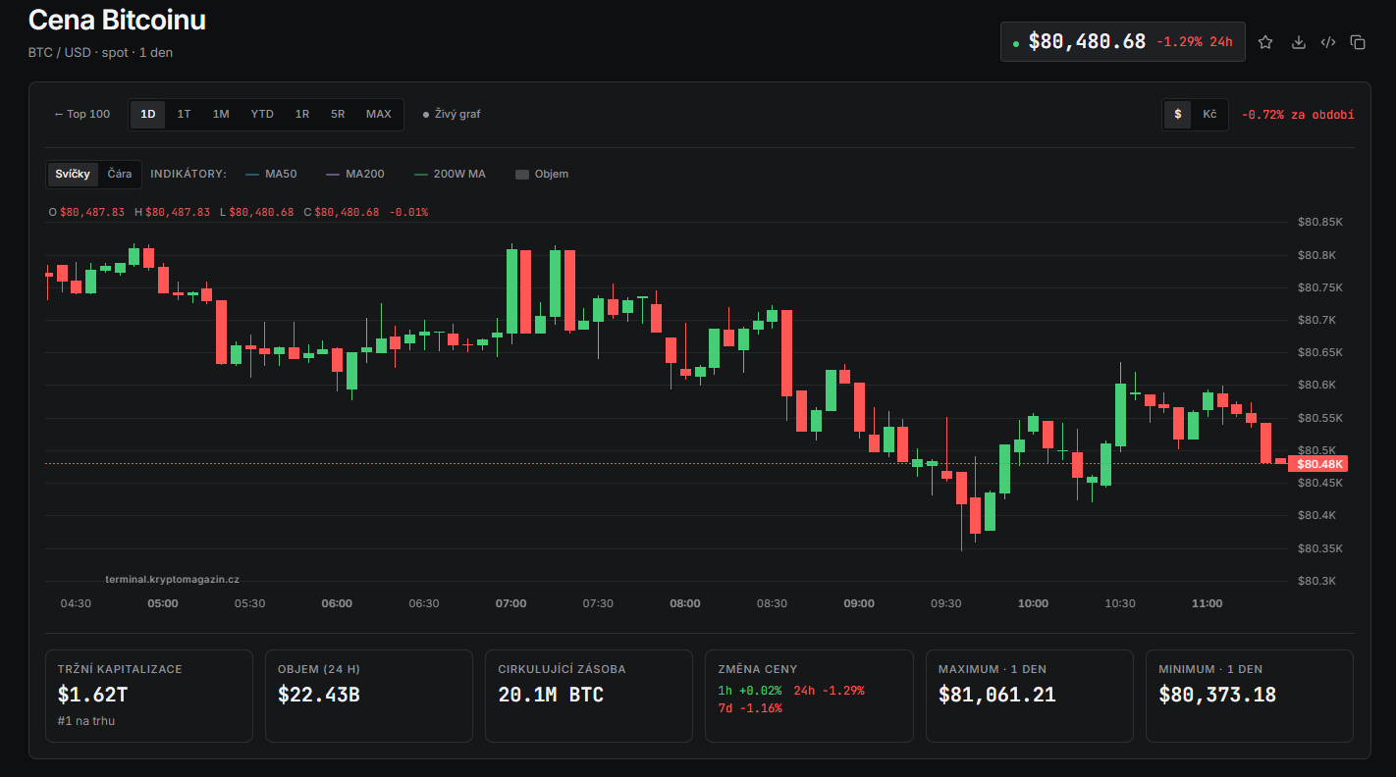Select the Svíčky candlestick chart type
Image resolution: width=1396 pixels, height=777 pixels.
(73, 174)
